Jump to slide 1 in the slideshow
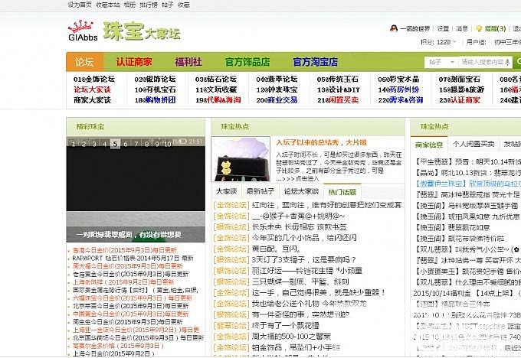521x358 pixels. (74, 144)
